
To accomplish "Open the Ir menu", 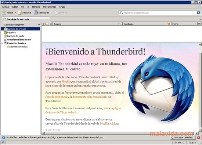I will click(x=28, y=7).
